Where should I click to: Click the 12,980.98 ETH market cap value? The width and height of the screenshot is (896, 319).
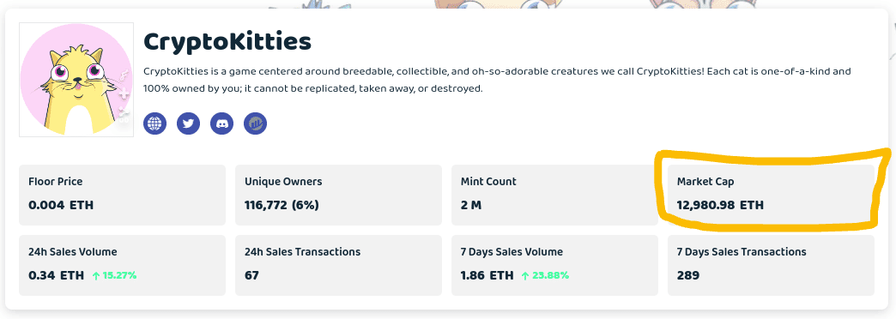click(720, 205)
